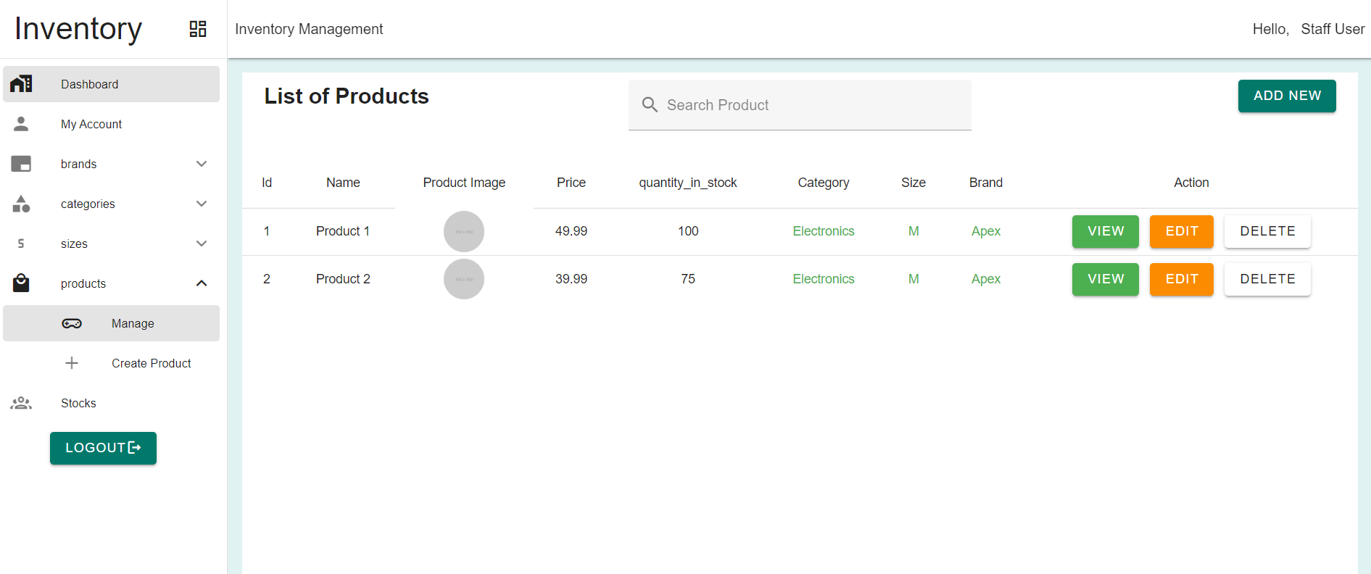Expand the categories menu chevron
This screenshot has width=1371, height=574.
coord(202,204)
